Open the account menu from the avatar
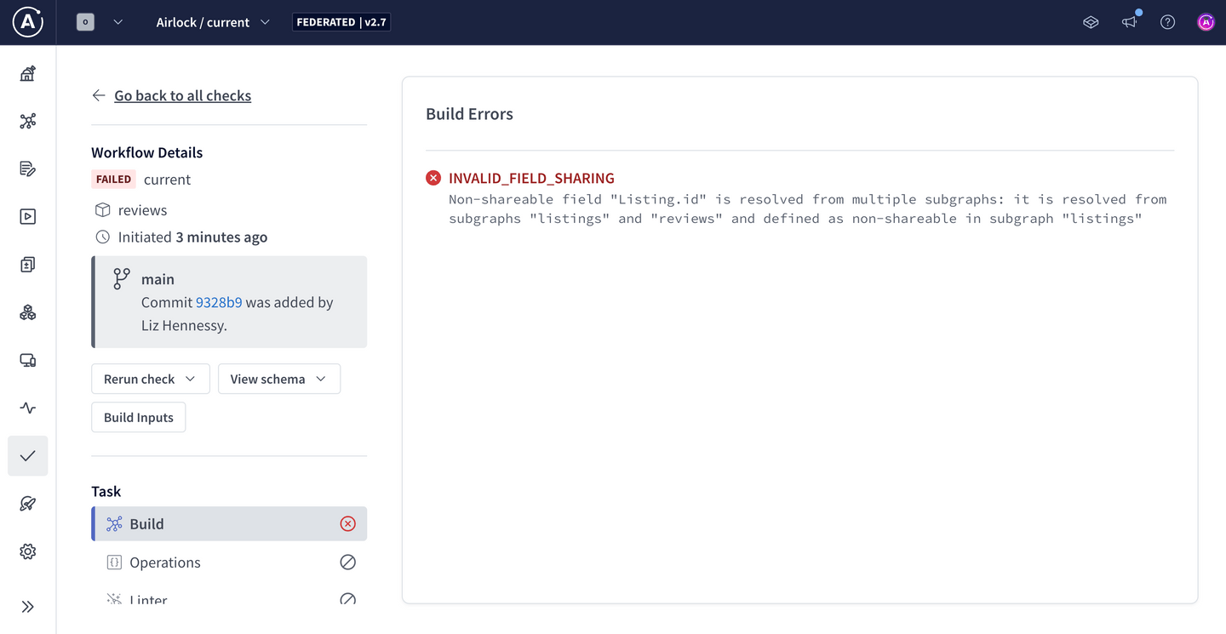The width and height of the screenshot is (1226, 634). pyautogui.click(x=1206, y=22)
